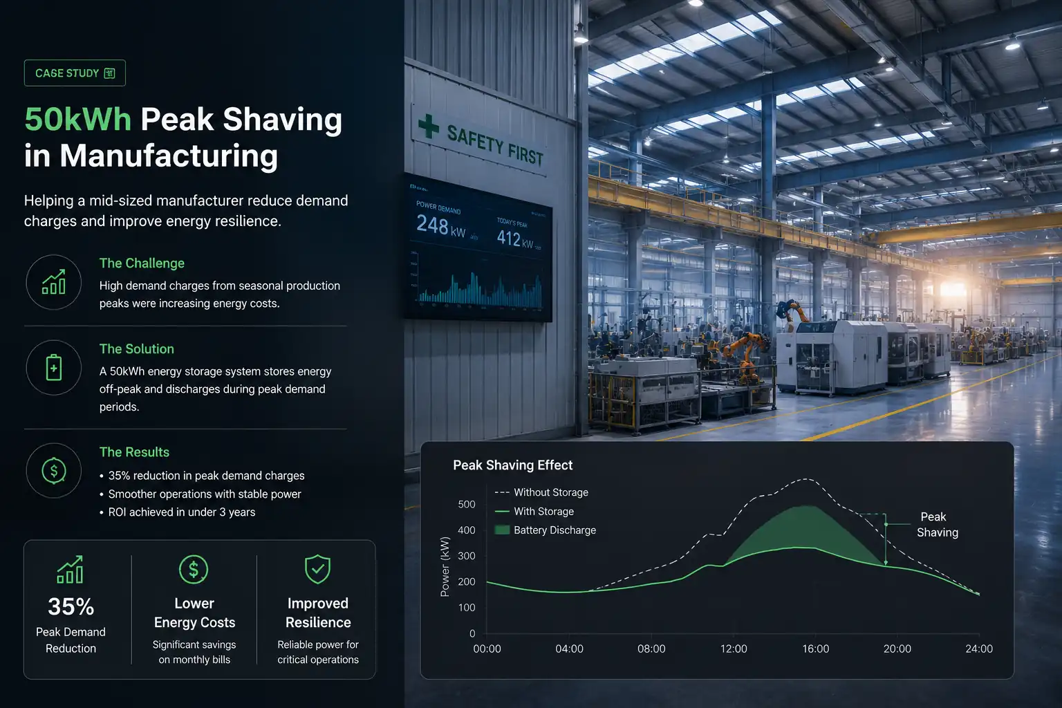Viewport: 1062px width, 708px height.
Task: Click the '412 kW' today's peak reading
Action: [x=516, y=239]
